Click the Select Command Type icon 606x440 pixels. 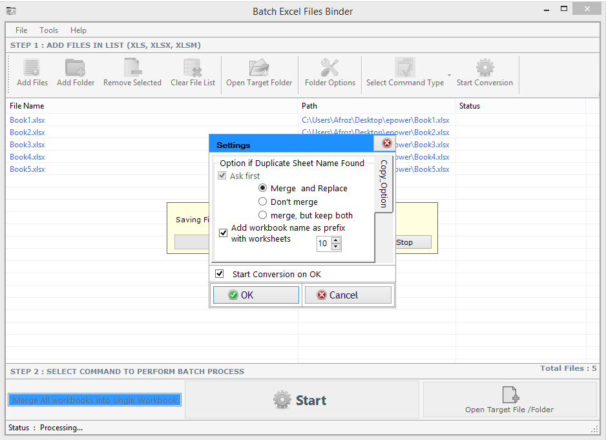pyautogui.click(x=404, y=68)
